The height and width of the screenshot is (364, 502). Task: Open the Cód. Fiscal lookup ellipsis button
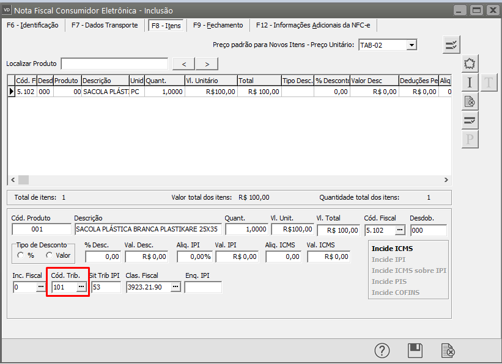click(400, 230)
